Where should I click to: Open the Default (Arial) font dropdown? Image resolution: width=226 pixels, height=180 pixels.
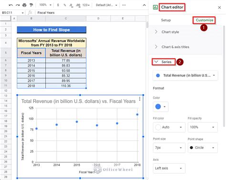tap(106, 5)
